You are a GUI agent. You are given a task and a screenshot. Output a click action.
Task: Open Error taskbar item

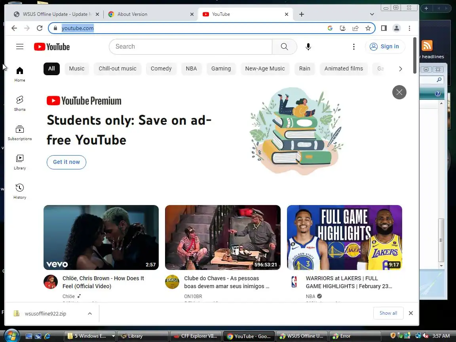click(355, 336)
